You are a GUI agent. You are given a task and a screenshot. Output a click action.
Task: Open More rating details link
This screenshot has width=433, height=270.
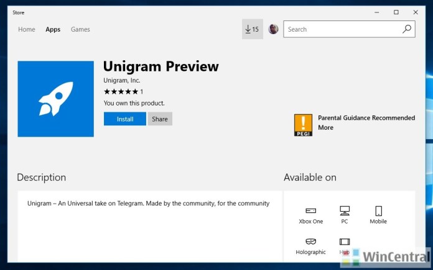[325, 128]
